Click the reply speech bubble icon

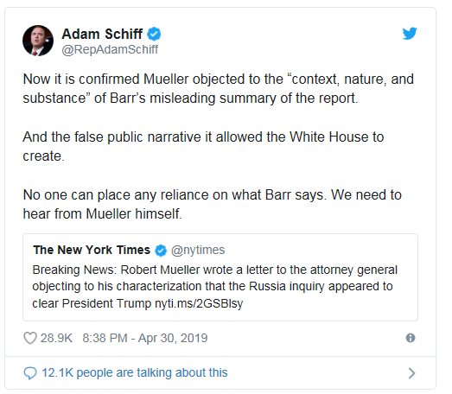coord(30,373)
